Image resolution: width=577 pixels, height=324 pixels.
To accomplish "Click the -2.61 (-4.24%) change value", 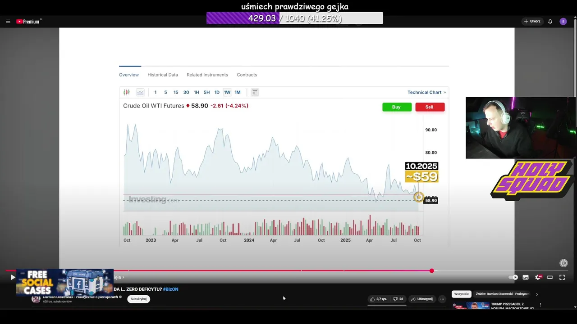I will pos(229,106).
